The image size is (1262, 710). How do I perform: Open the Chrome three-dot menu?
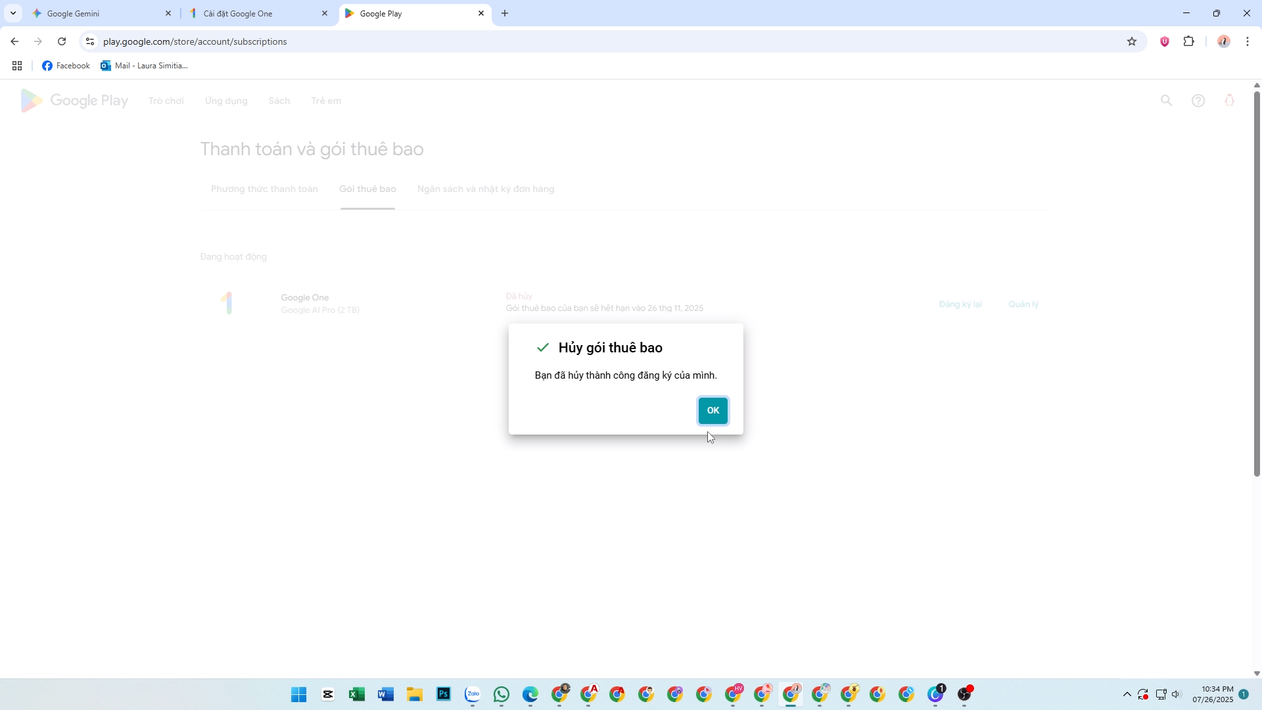coord(1247,41)
